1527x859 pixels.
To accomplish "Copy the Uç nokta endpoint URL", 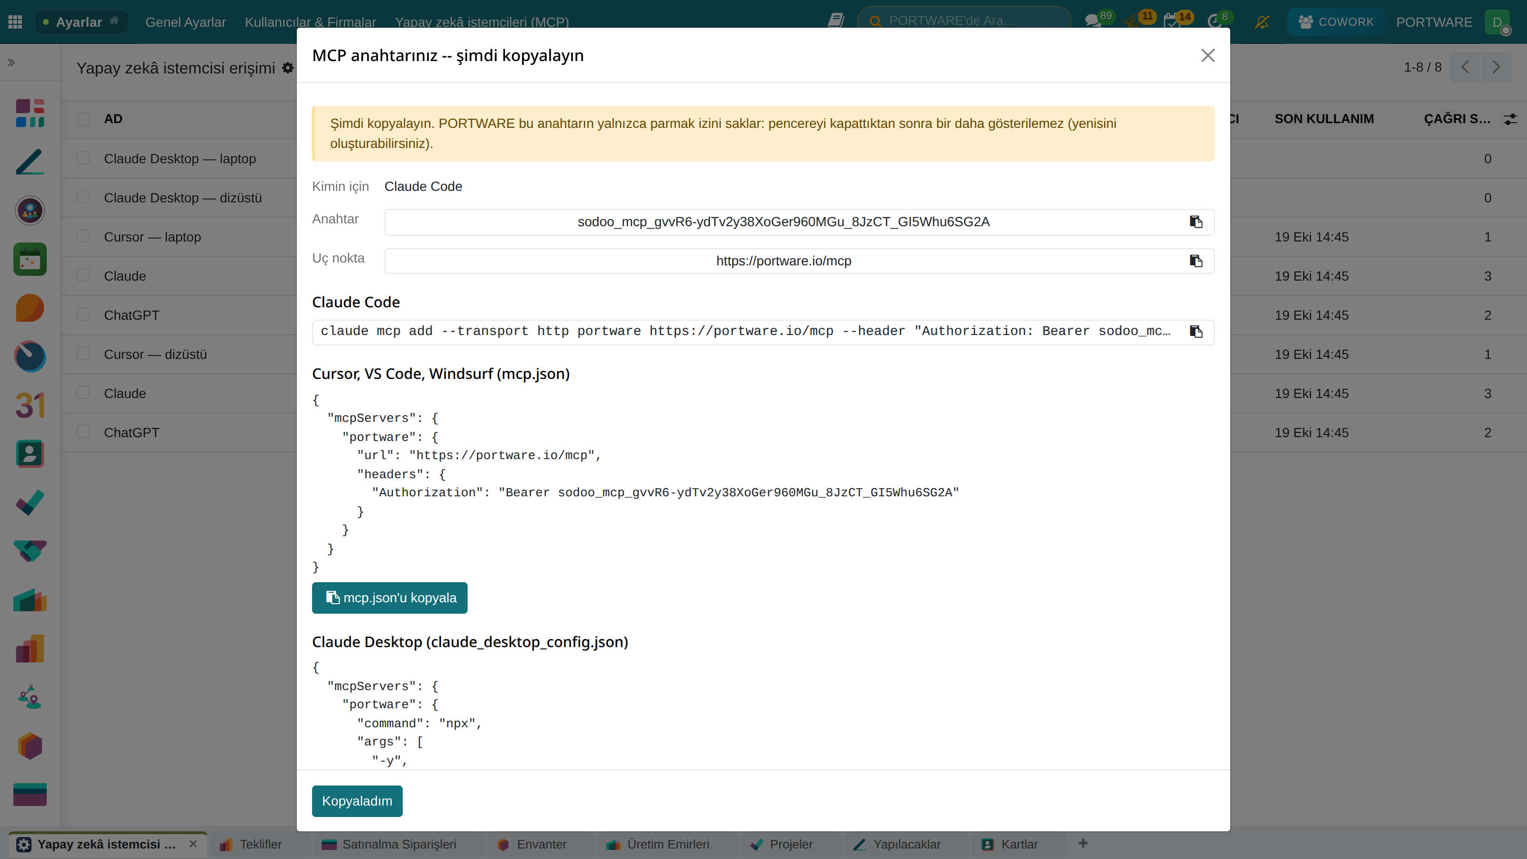I will coord(1196,261).
